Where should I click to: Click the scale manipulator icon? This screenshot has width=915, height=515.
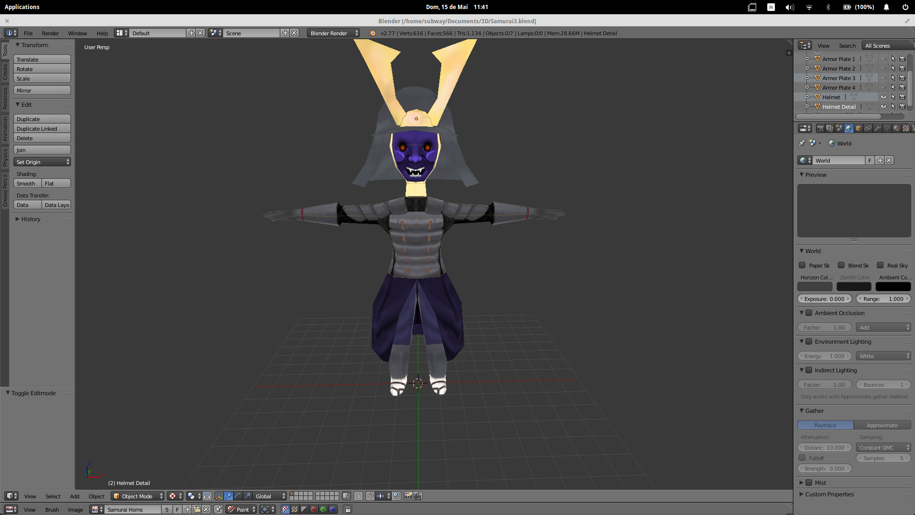pos(247,496)
